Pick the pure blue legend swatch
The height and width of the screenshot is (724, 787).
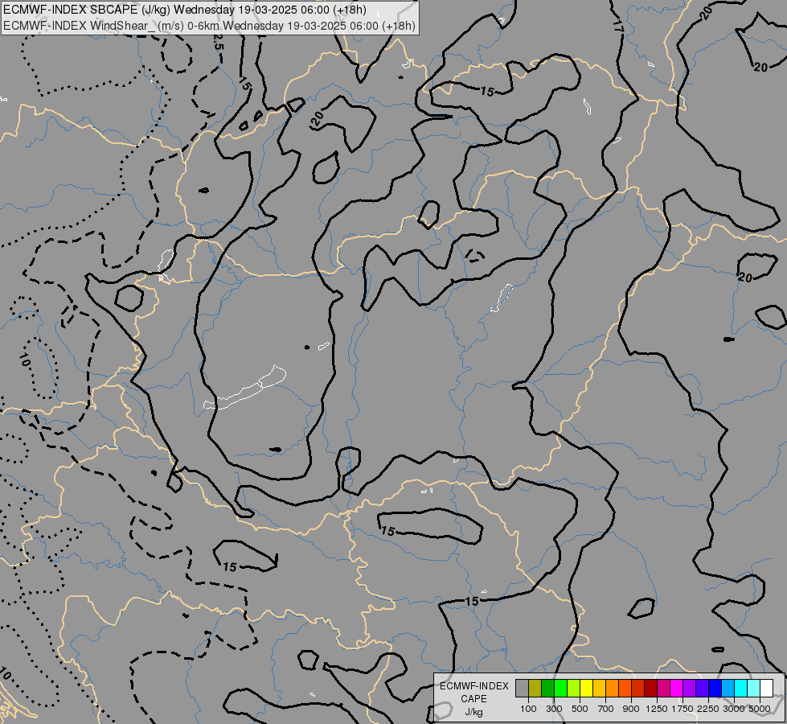pos(715,689)
